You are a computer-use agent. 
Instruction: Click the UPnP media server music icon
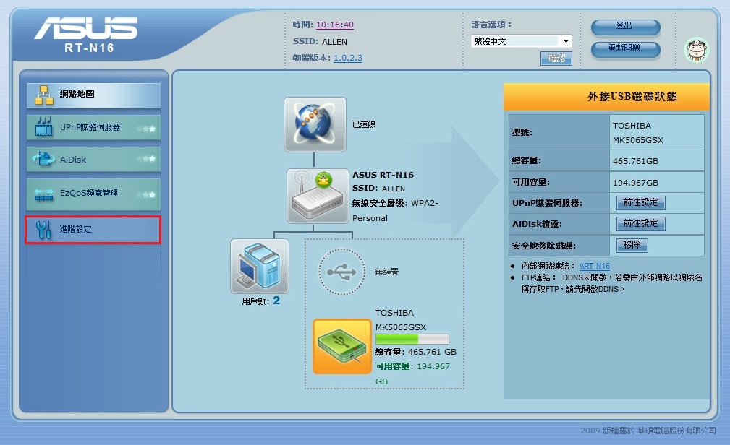pyautogui.click(x=43, y=127)
